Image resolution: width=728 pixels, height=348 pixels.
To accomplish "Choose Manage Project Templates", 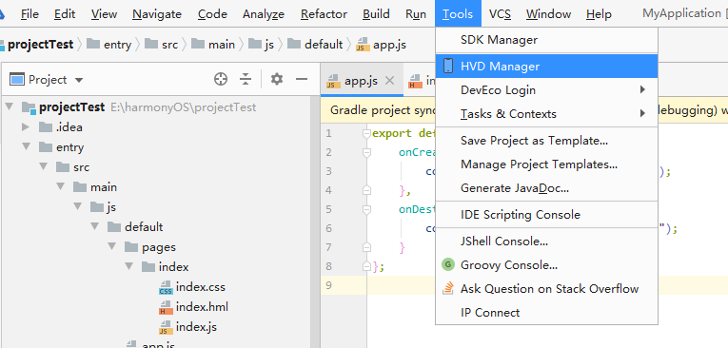I will click(x=546, y=164).
